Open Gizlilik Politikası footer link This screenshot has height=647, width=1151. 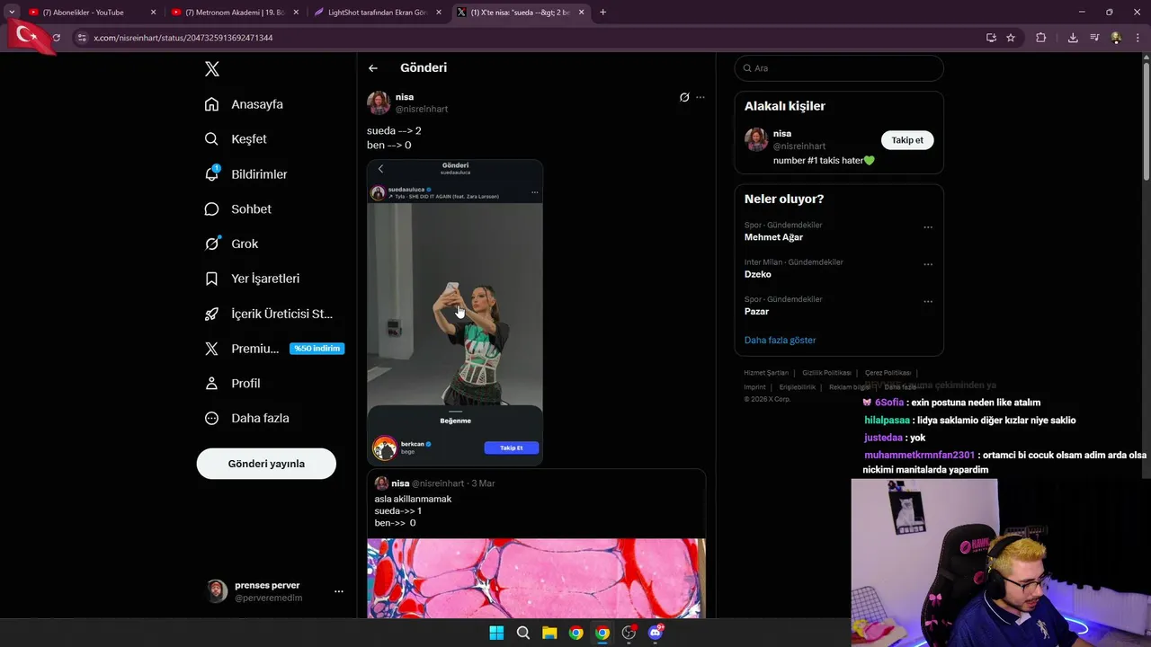click(826, 373)
